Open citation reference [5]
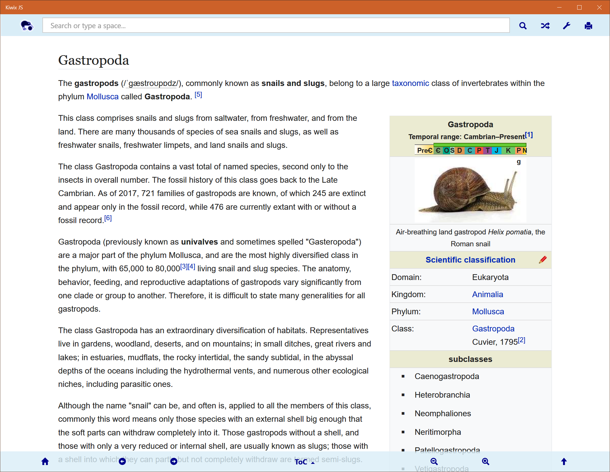This screenshot has height=472, width=610. (198, 95)
